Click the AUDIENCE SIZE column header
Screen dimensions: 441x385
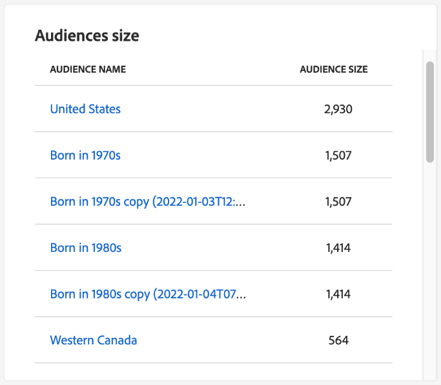[334, 70]
